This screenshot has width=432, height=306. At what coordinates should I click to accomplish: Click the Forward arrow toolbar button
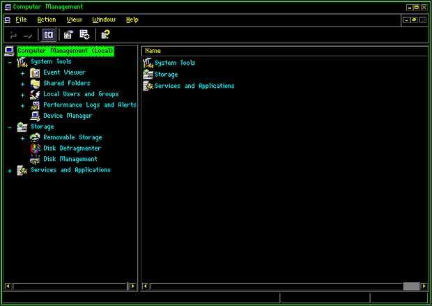[28, 35]
